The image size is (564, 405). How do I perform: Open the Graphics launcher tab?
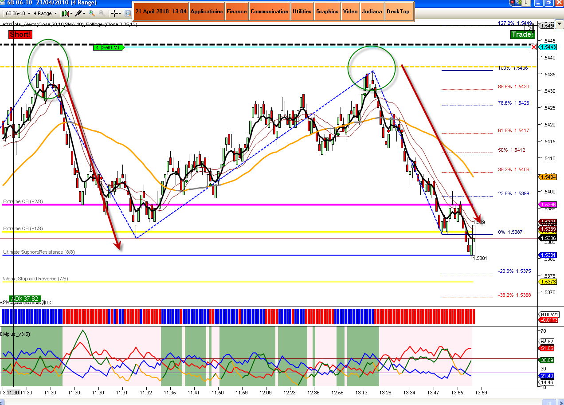point(327,12)
